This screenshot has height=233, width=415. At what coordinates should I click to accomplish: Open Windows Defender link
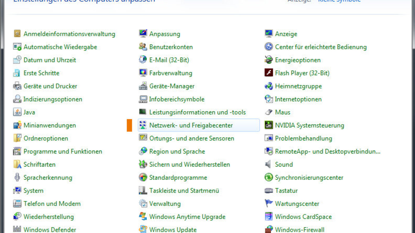50,230
